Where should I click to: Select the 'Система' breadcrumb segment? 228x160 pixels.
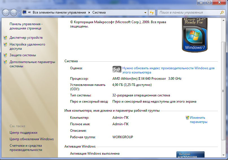tap(99, 12)
